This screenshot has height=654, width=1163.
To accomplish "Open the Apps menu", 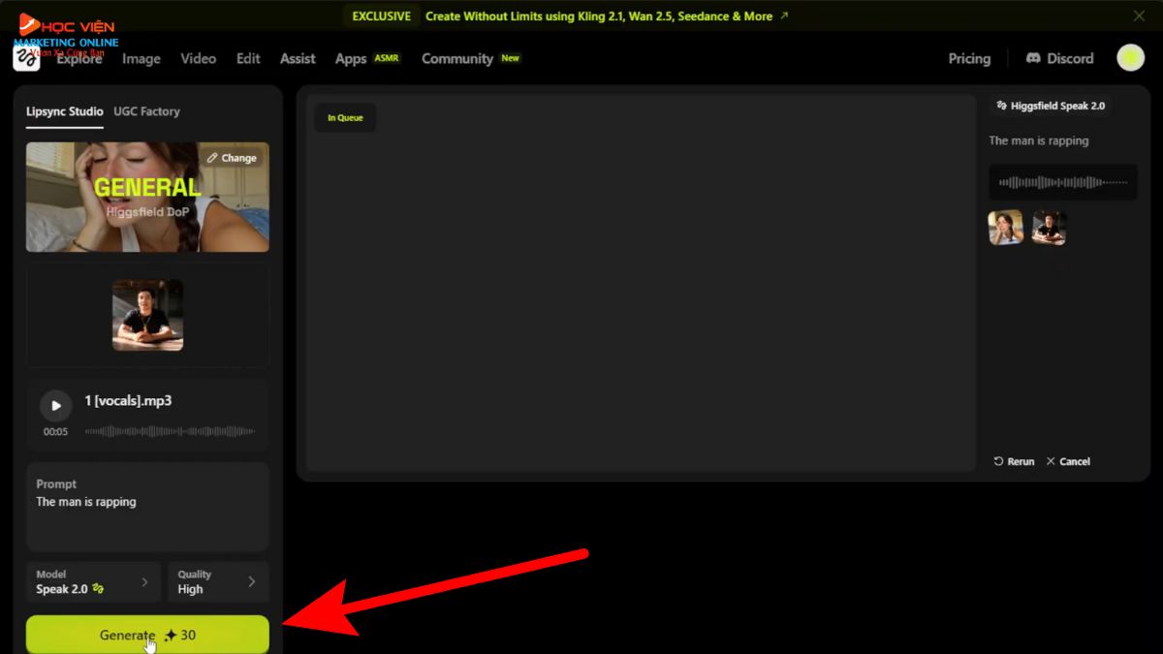I will point(351,58).
